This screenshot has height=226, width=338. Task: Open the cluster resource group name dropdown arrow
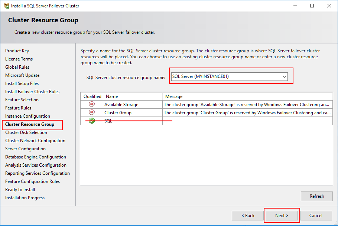point(284,77)
